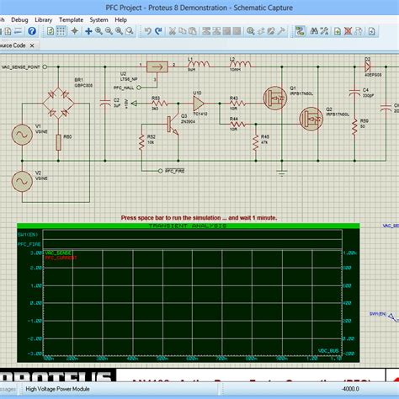Undo the last change
Image resolution: width=399 pixels, height=399 pixels.
148,31
